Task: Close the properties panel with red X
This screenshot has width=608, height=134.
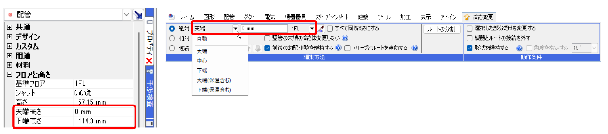Action: (x=149, y=61)
